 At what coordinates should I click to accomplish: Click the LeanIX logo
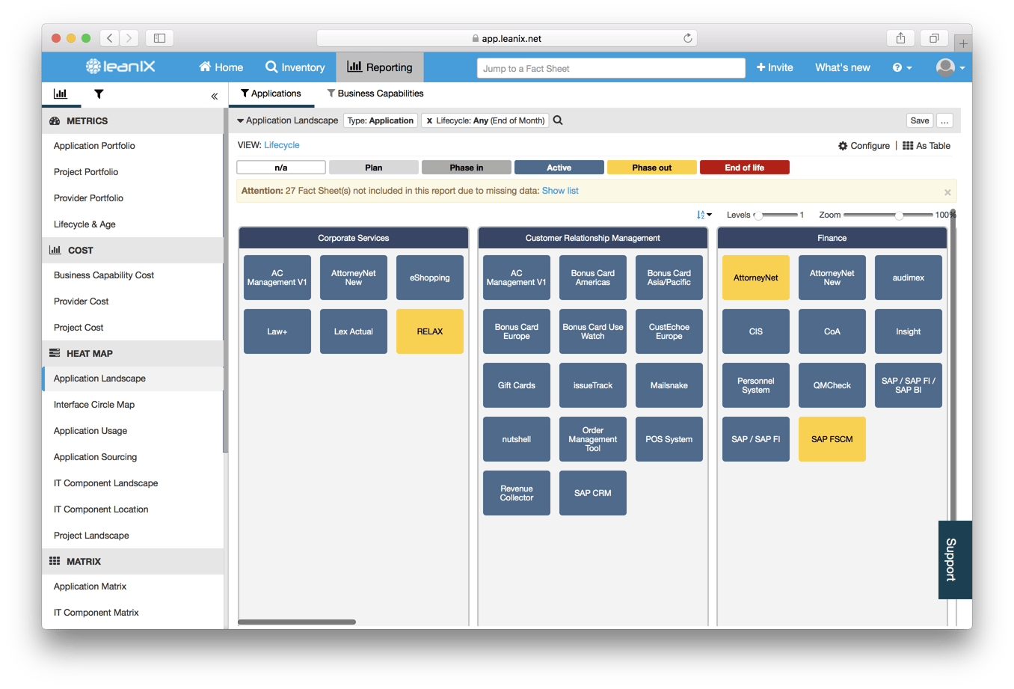coord(120,67)
